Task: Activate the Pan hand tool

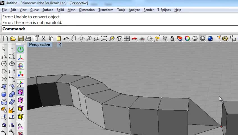Action: [74, 39]
